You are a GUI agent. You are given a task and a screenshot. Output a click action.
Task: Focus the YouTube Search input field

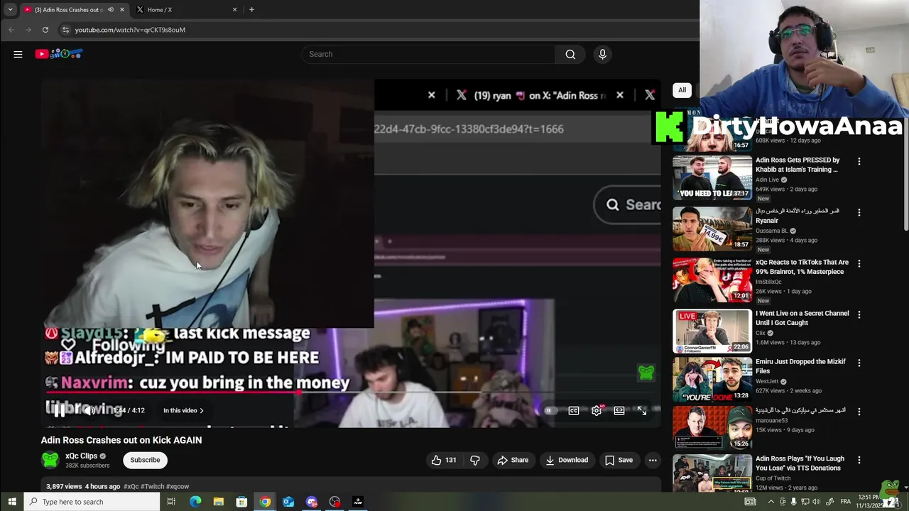(x=428, y=54)
